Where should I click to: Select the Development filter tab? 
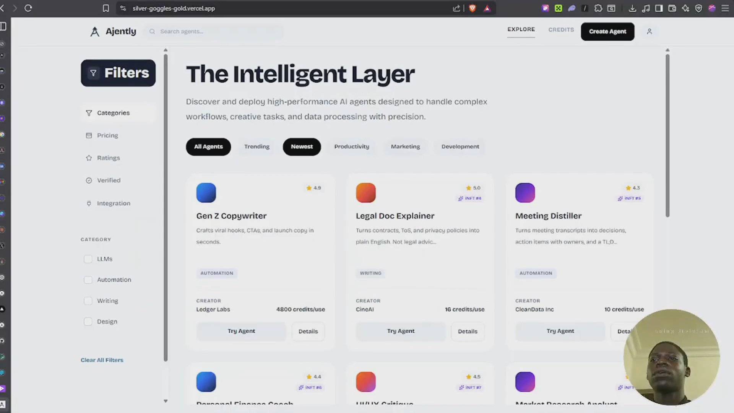coord(460,147)
